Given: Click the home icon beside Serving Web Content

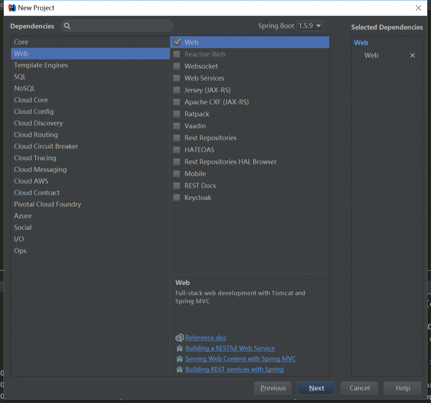Looking at the screenshot, I should tap(179, 359).
